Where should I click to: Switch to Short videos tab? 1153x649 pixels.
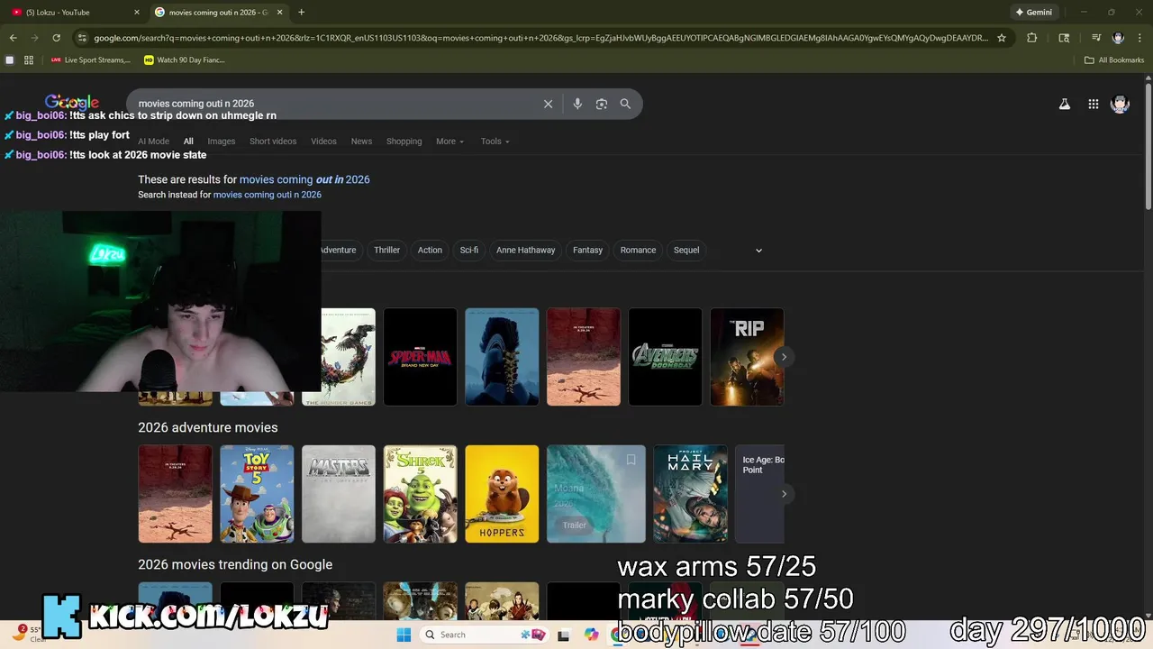pos(273,142)
